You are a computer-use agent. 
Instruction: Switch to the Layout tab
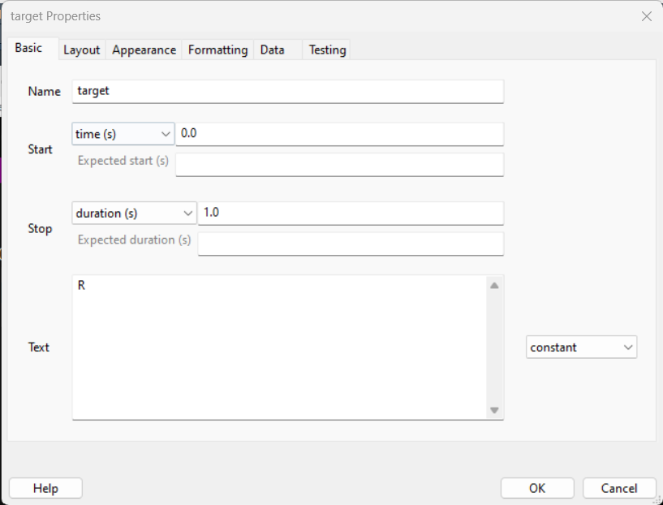click(x=82, y=50)
